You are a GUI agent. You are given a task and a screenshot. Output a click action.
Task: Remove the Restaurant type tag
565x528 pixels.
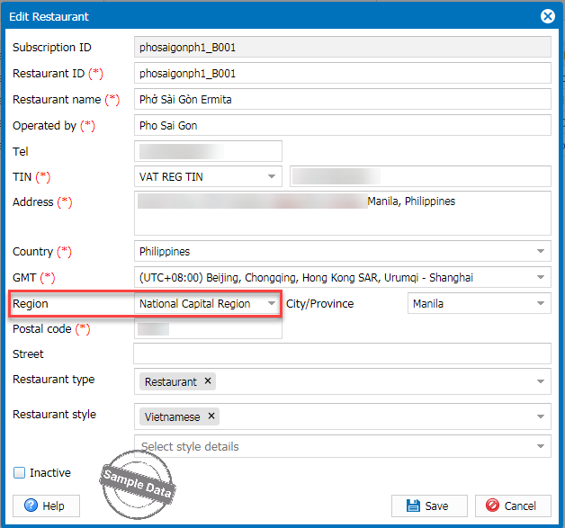pos(208,381)
